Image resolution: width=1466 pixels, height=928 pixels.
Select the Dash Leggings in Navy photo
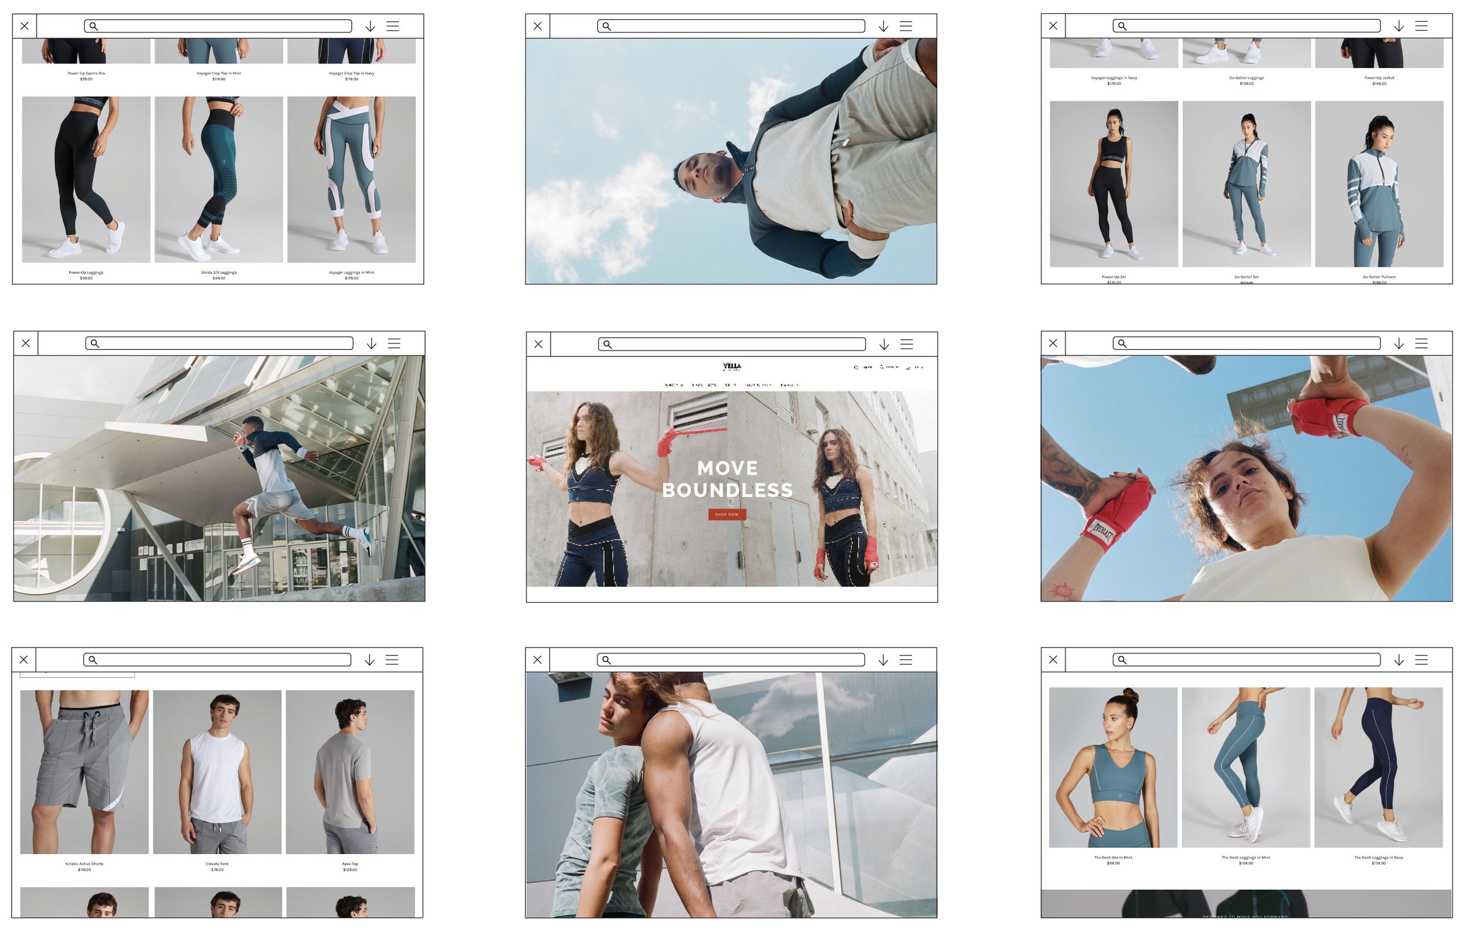pos(1378,768)
